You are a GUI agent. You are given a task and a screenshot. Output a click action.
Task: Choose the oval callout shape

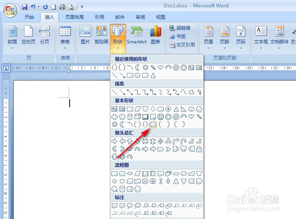tap(130, 206)
